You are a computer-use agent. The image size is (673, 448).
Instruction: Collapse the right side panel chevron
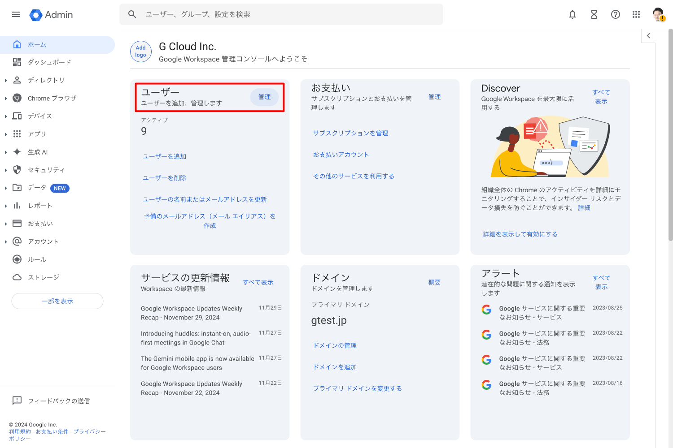(x=648, y=35)
